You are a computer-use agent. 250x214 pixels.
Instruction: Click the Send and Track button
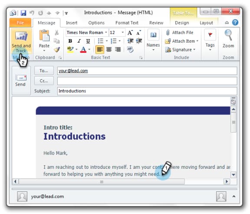click(21, 42)
